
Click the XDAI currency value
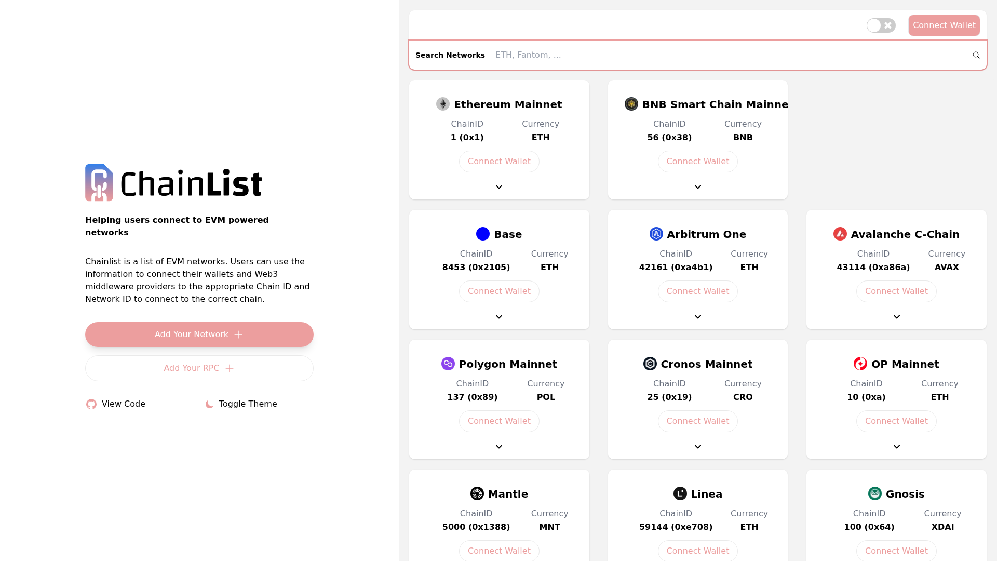click(x=942, y=527)
